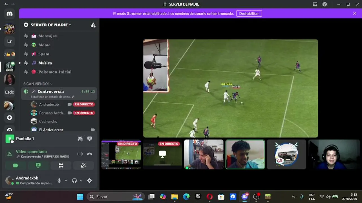This screenshot has width=362, height=203.
Task: Click the main soccer game stream video
Action: point(231,88)
